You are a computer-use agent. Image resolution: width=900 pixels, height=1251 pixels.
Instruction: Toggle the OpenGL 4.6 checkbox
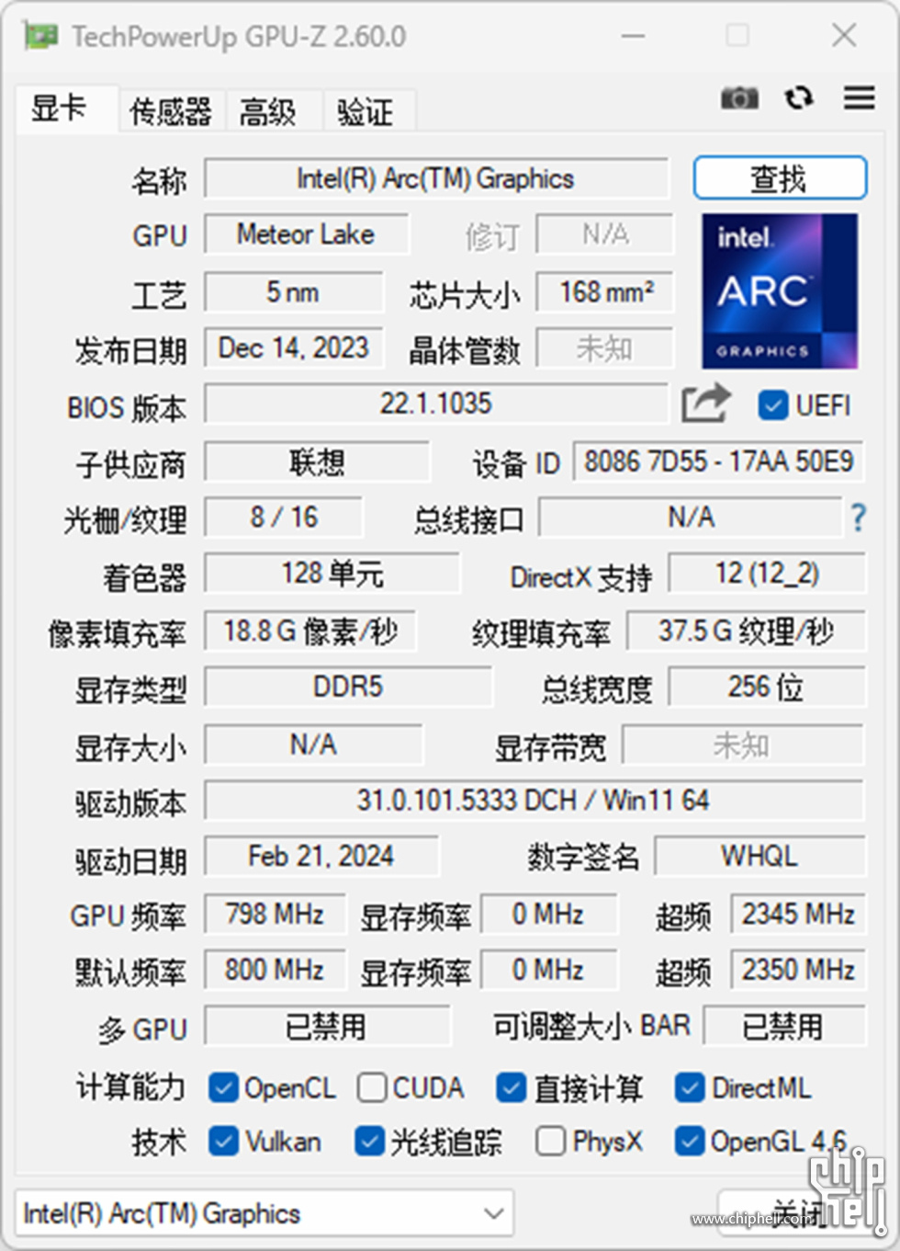[x=690, y=1142]
